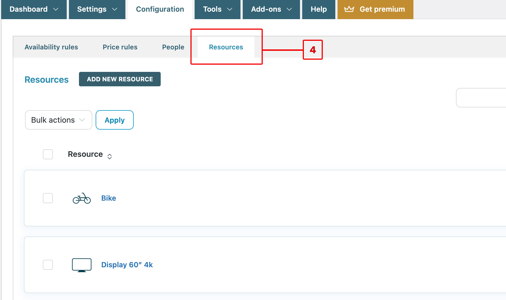Expand the Dashboard menu
This screenshot has height=300, width=506.
click(x=34, y=9)
